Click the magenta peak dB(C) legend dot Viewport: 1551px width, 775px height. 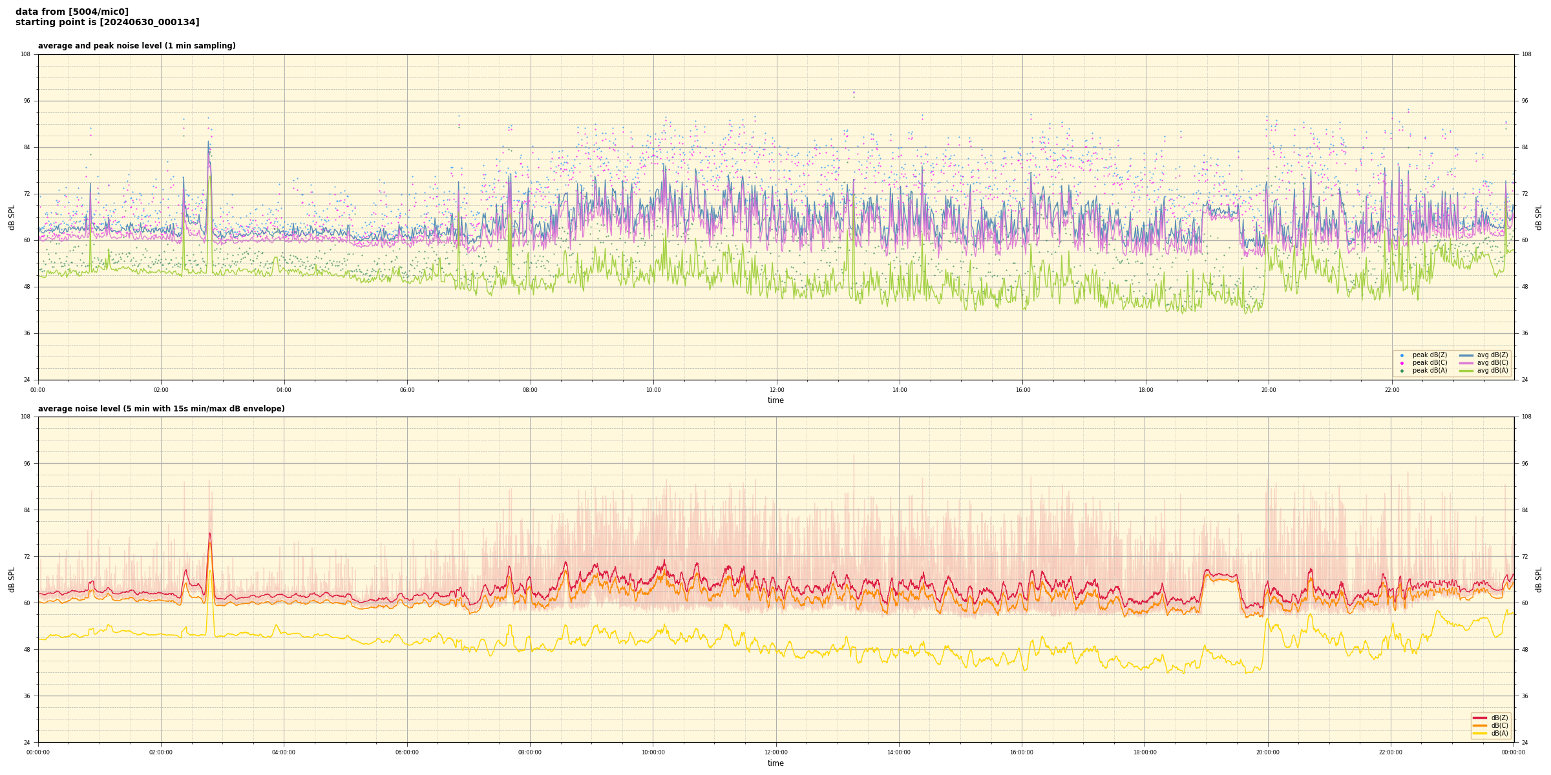click(x=1402, y=363)
